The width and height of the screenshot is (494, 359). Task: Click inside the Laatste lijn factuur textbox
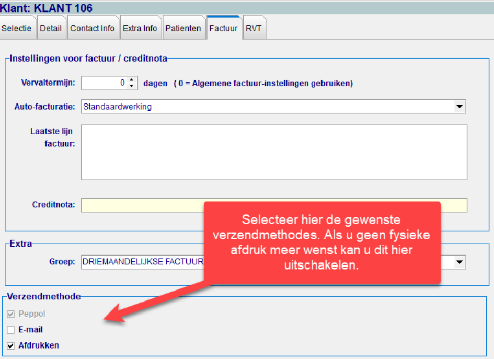(274, 152)
